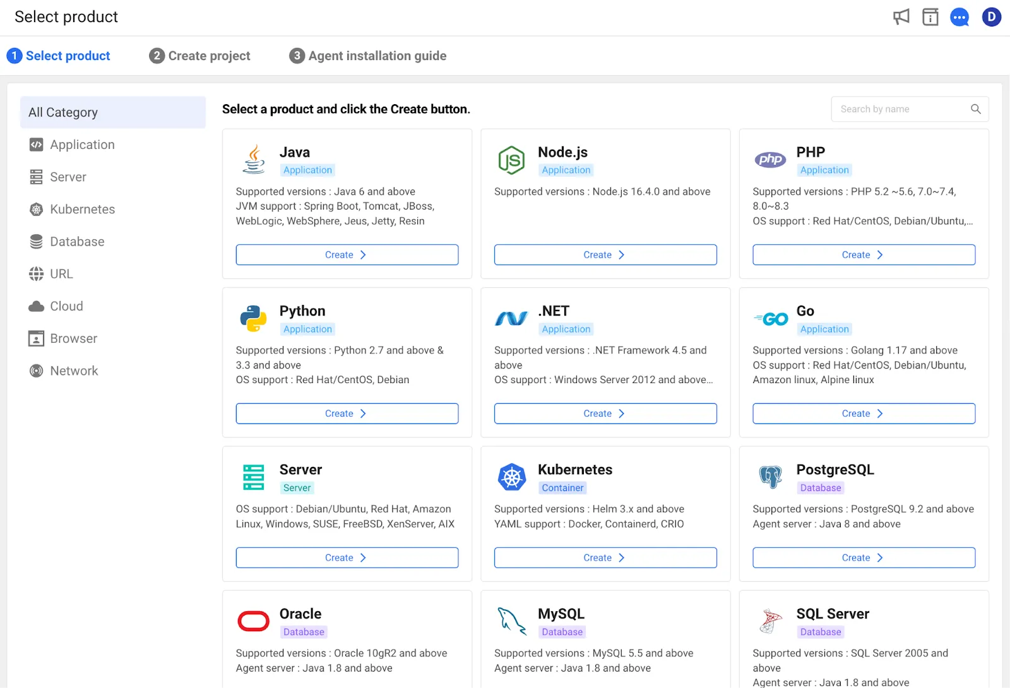The height and width of the screenshot is (688, 1010).
Task: Click the PostgreSQL Database tag
Action: [821, 488]
